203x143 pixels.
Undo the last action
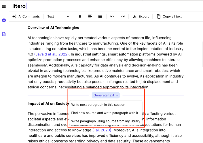(x=112, y=17)
